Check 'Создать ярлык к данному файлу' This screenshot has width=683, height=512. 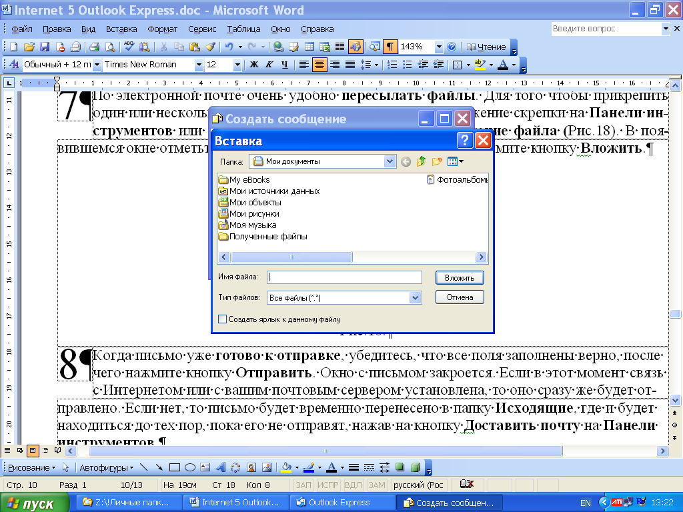[x=222, y=319]
